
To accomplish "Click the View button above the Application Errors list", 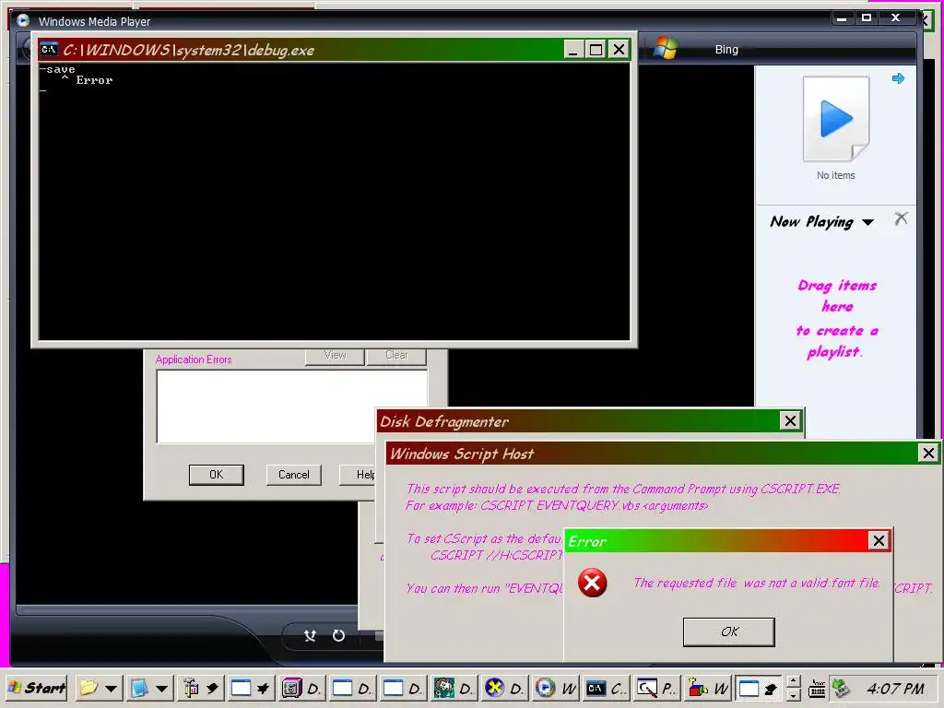I will pyautogui.click(x=335, y=356).
